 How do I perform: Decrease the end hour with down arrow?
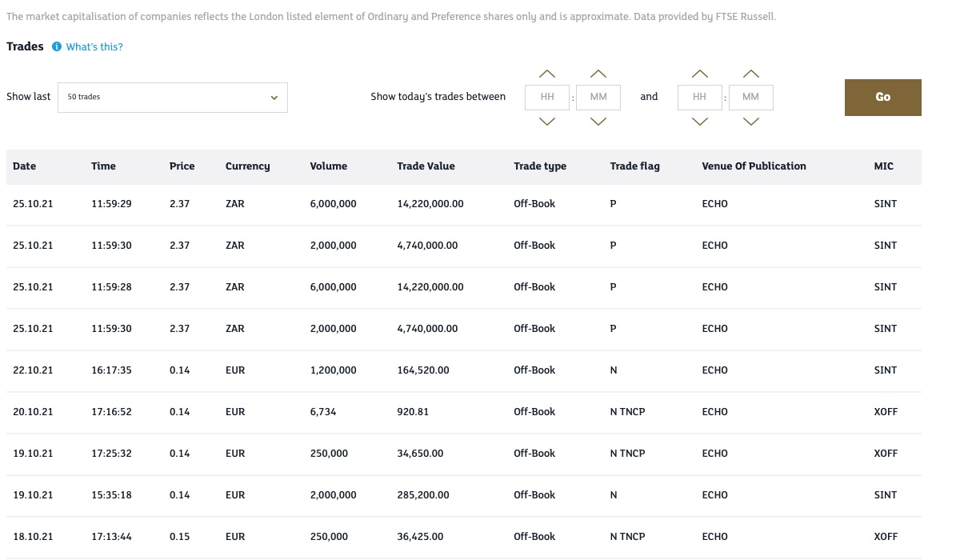[x=700, y=122]
